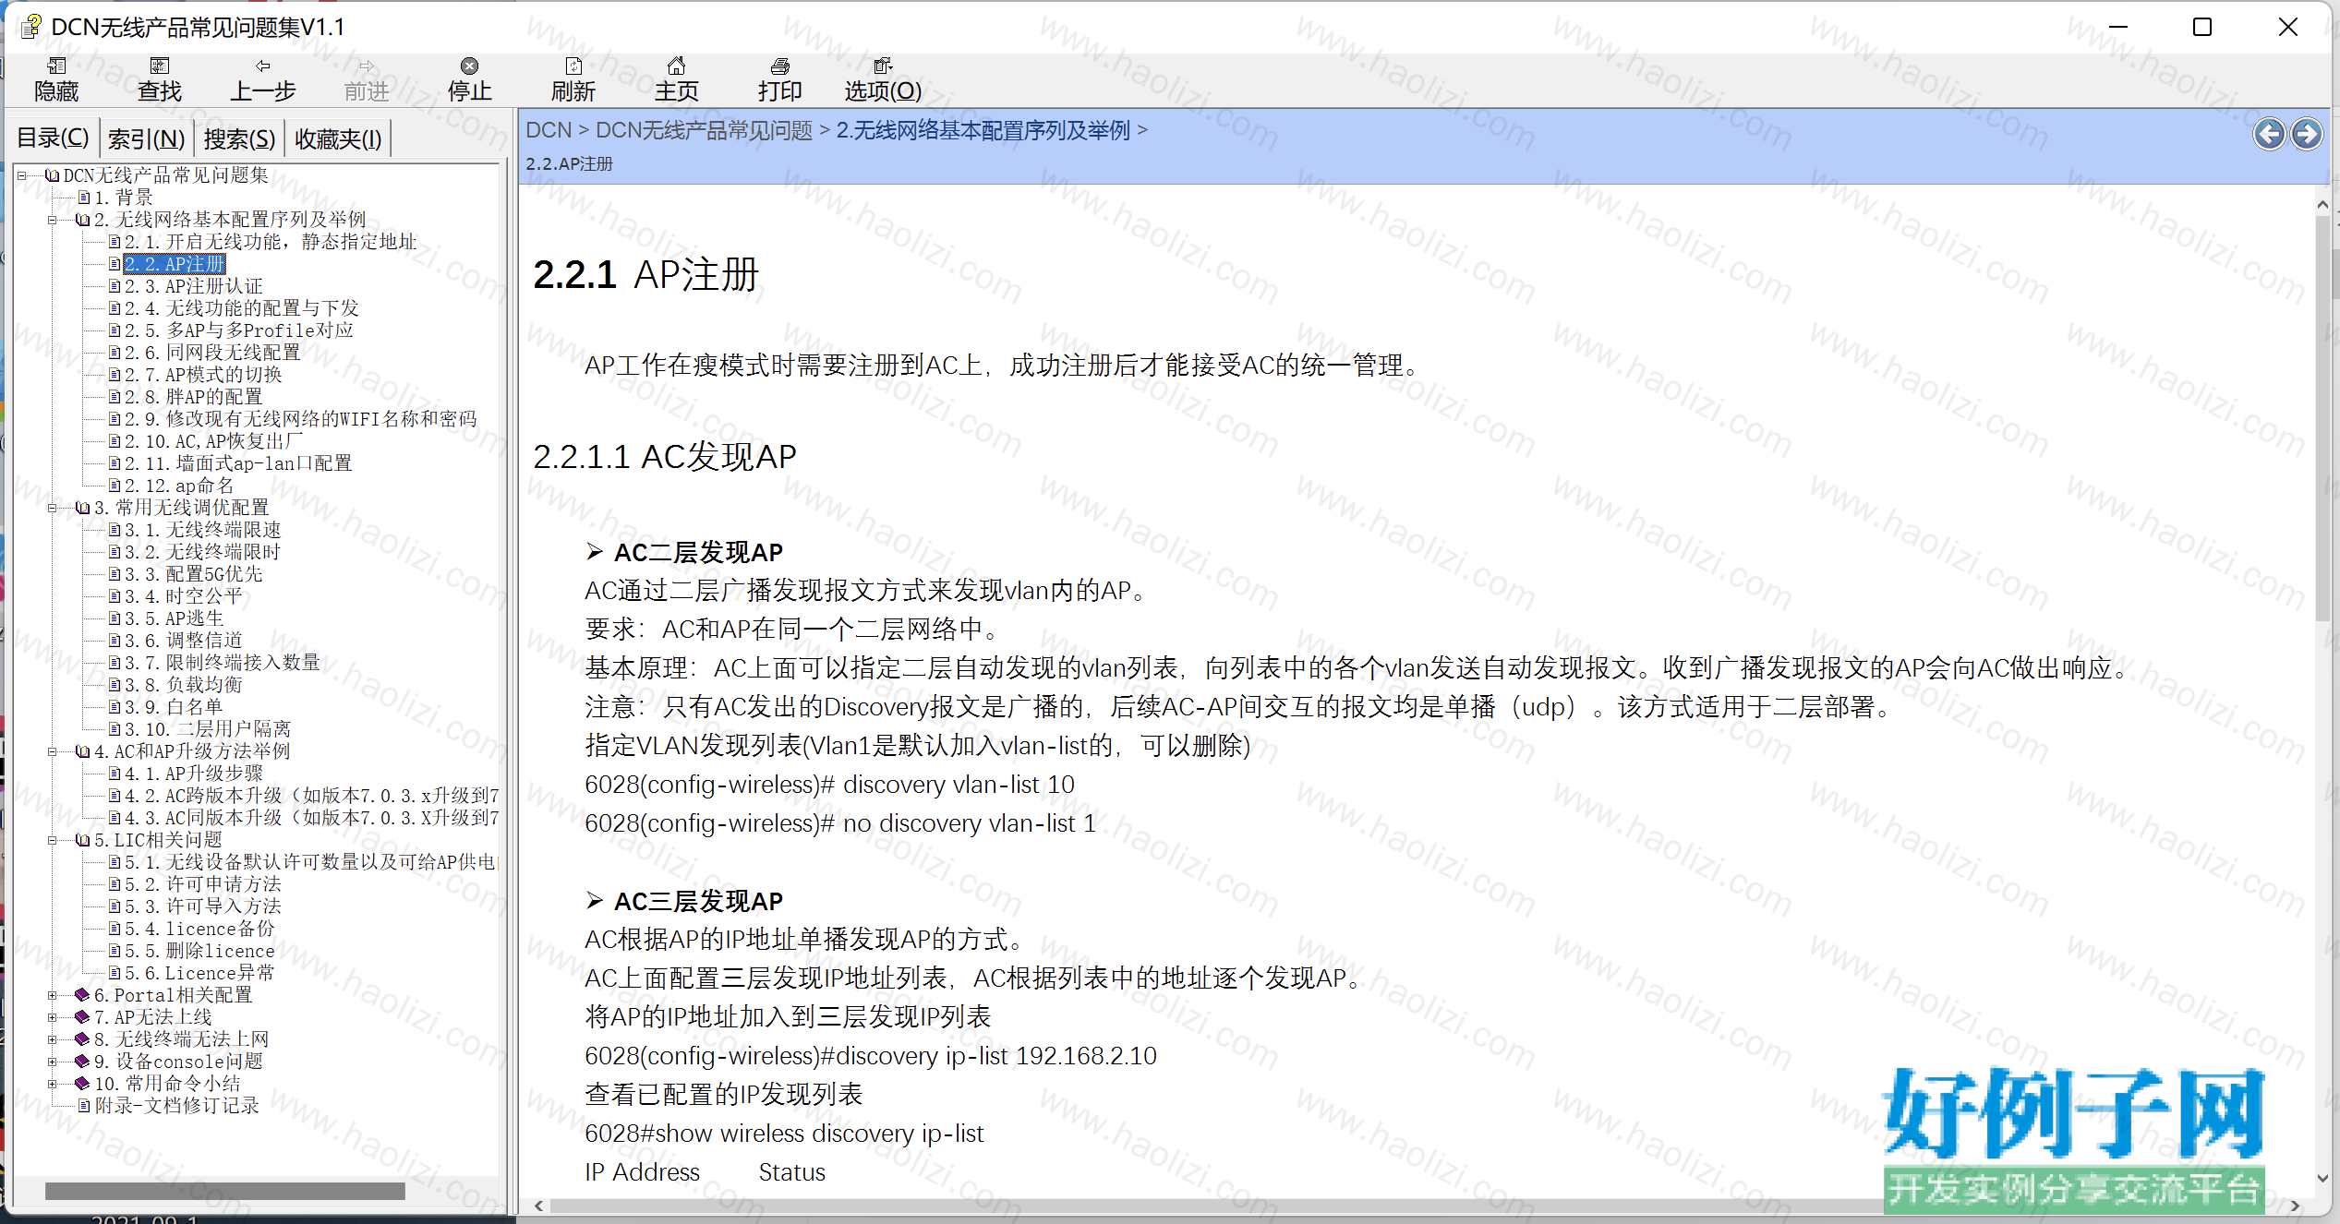Expand the 6. Portal相关配置 node
The image size is (2340, 1224).
tap(53, 995)
